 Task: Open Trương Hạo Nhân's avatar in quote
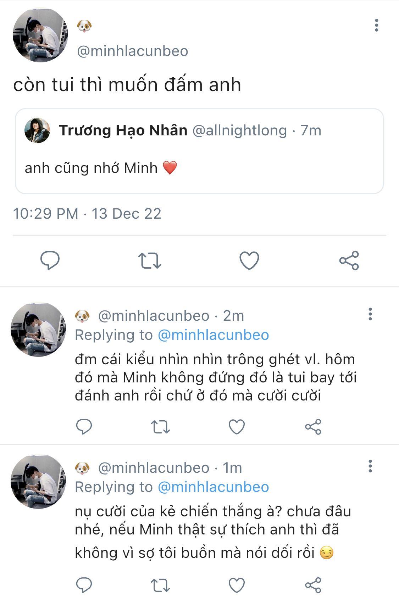pyautogui.click(x=37, y=130)
